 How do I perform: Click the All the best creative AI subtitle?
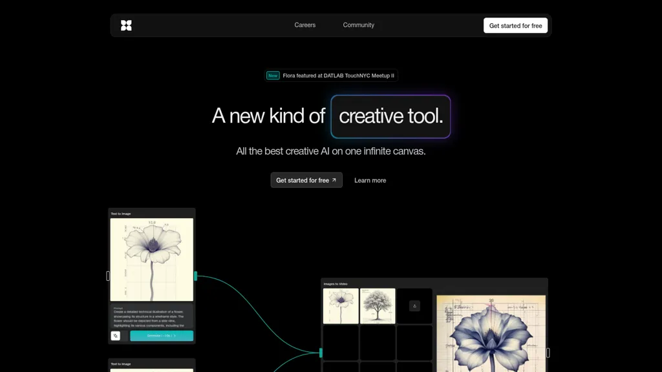pyautogui.click(x=331, y=151)
